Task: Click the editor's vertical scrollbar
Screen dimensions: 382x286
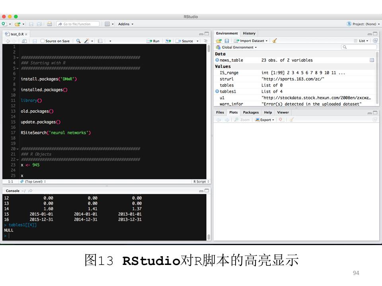Action: point(209,48)
